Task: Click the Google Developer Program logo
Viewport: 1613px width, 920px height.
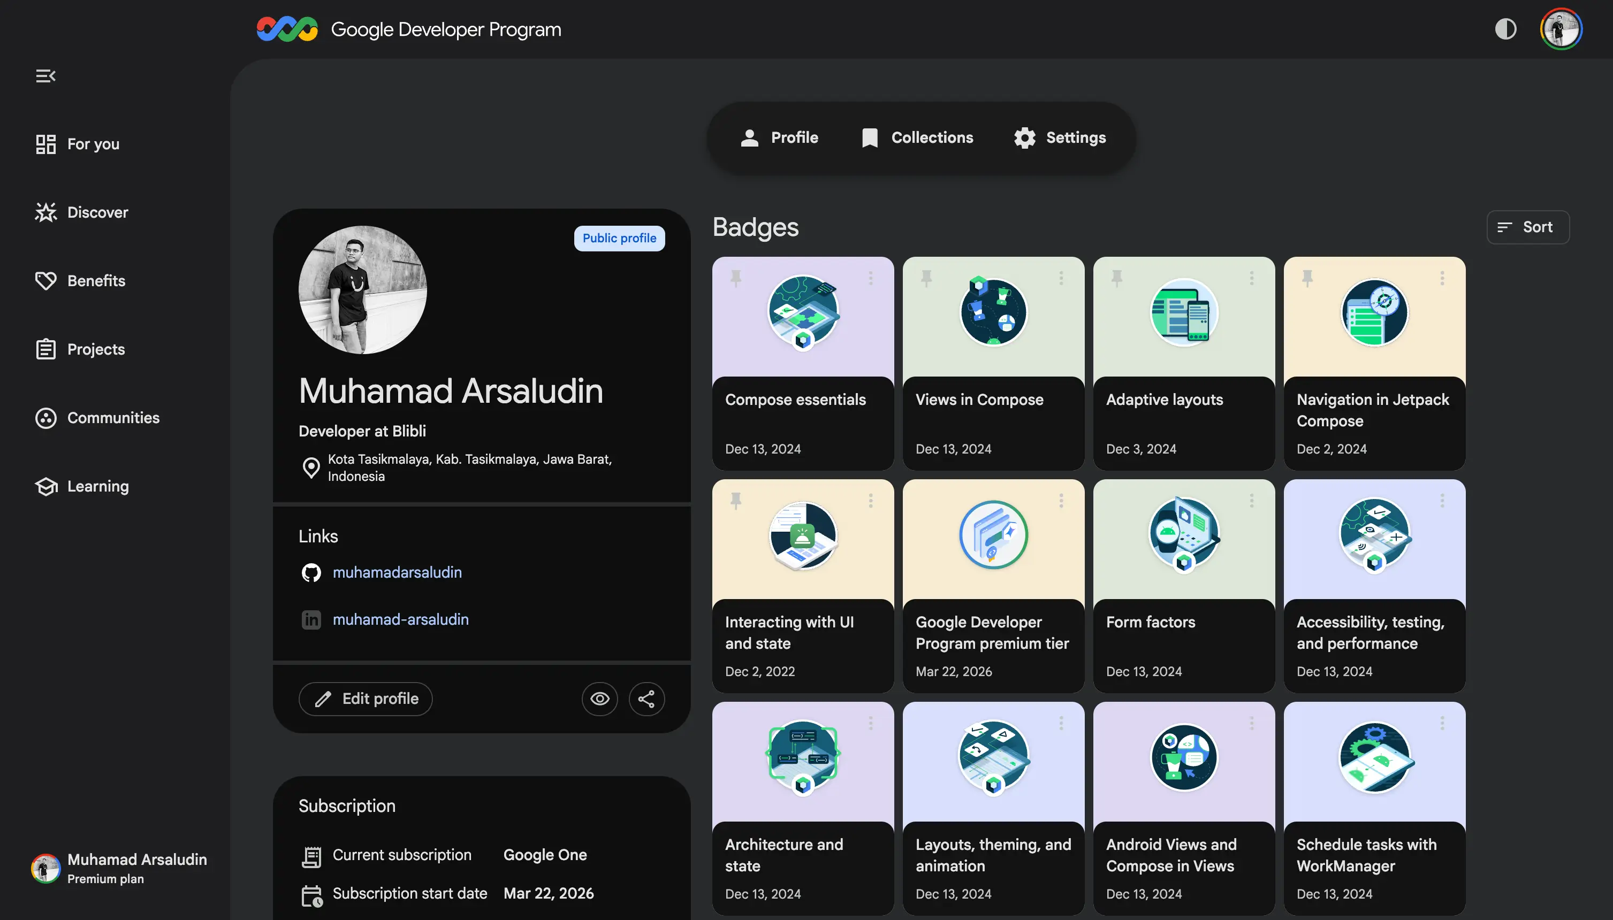Action: click(x=408, y=29)
